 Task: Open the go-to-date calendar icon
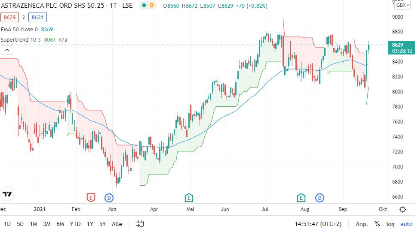pyautogui.click(x=140, y=224)
